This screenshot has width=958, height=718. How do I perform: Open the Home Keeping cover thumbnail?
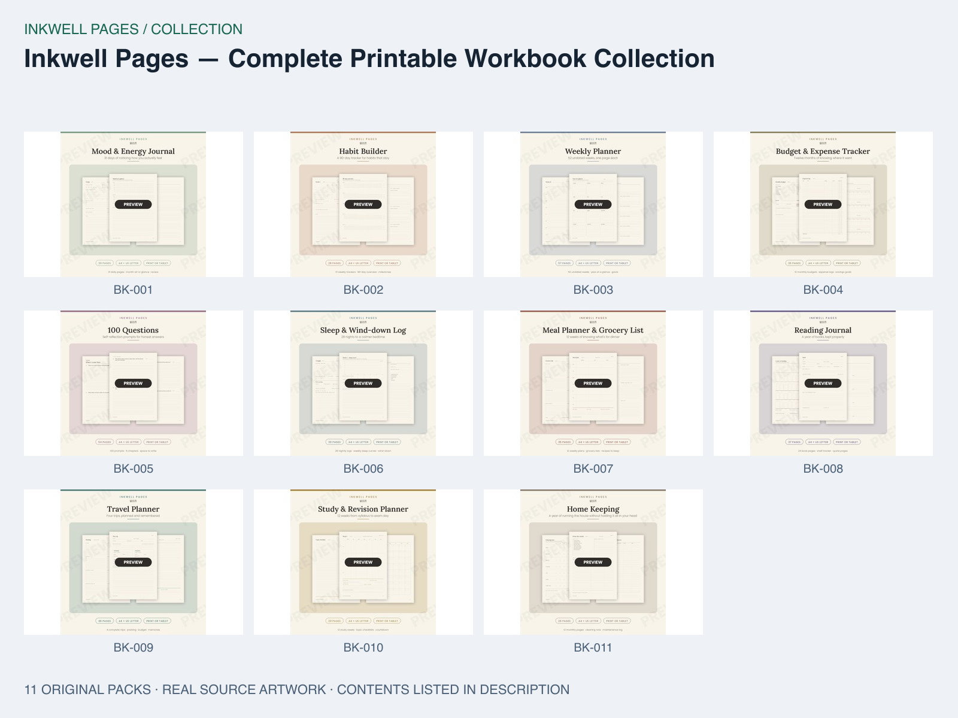[x=593, y=562]
